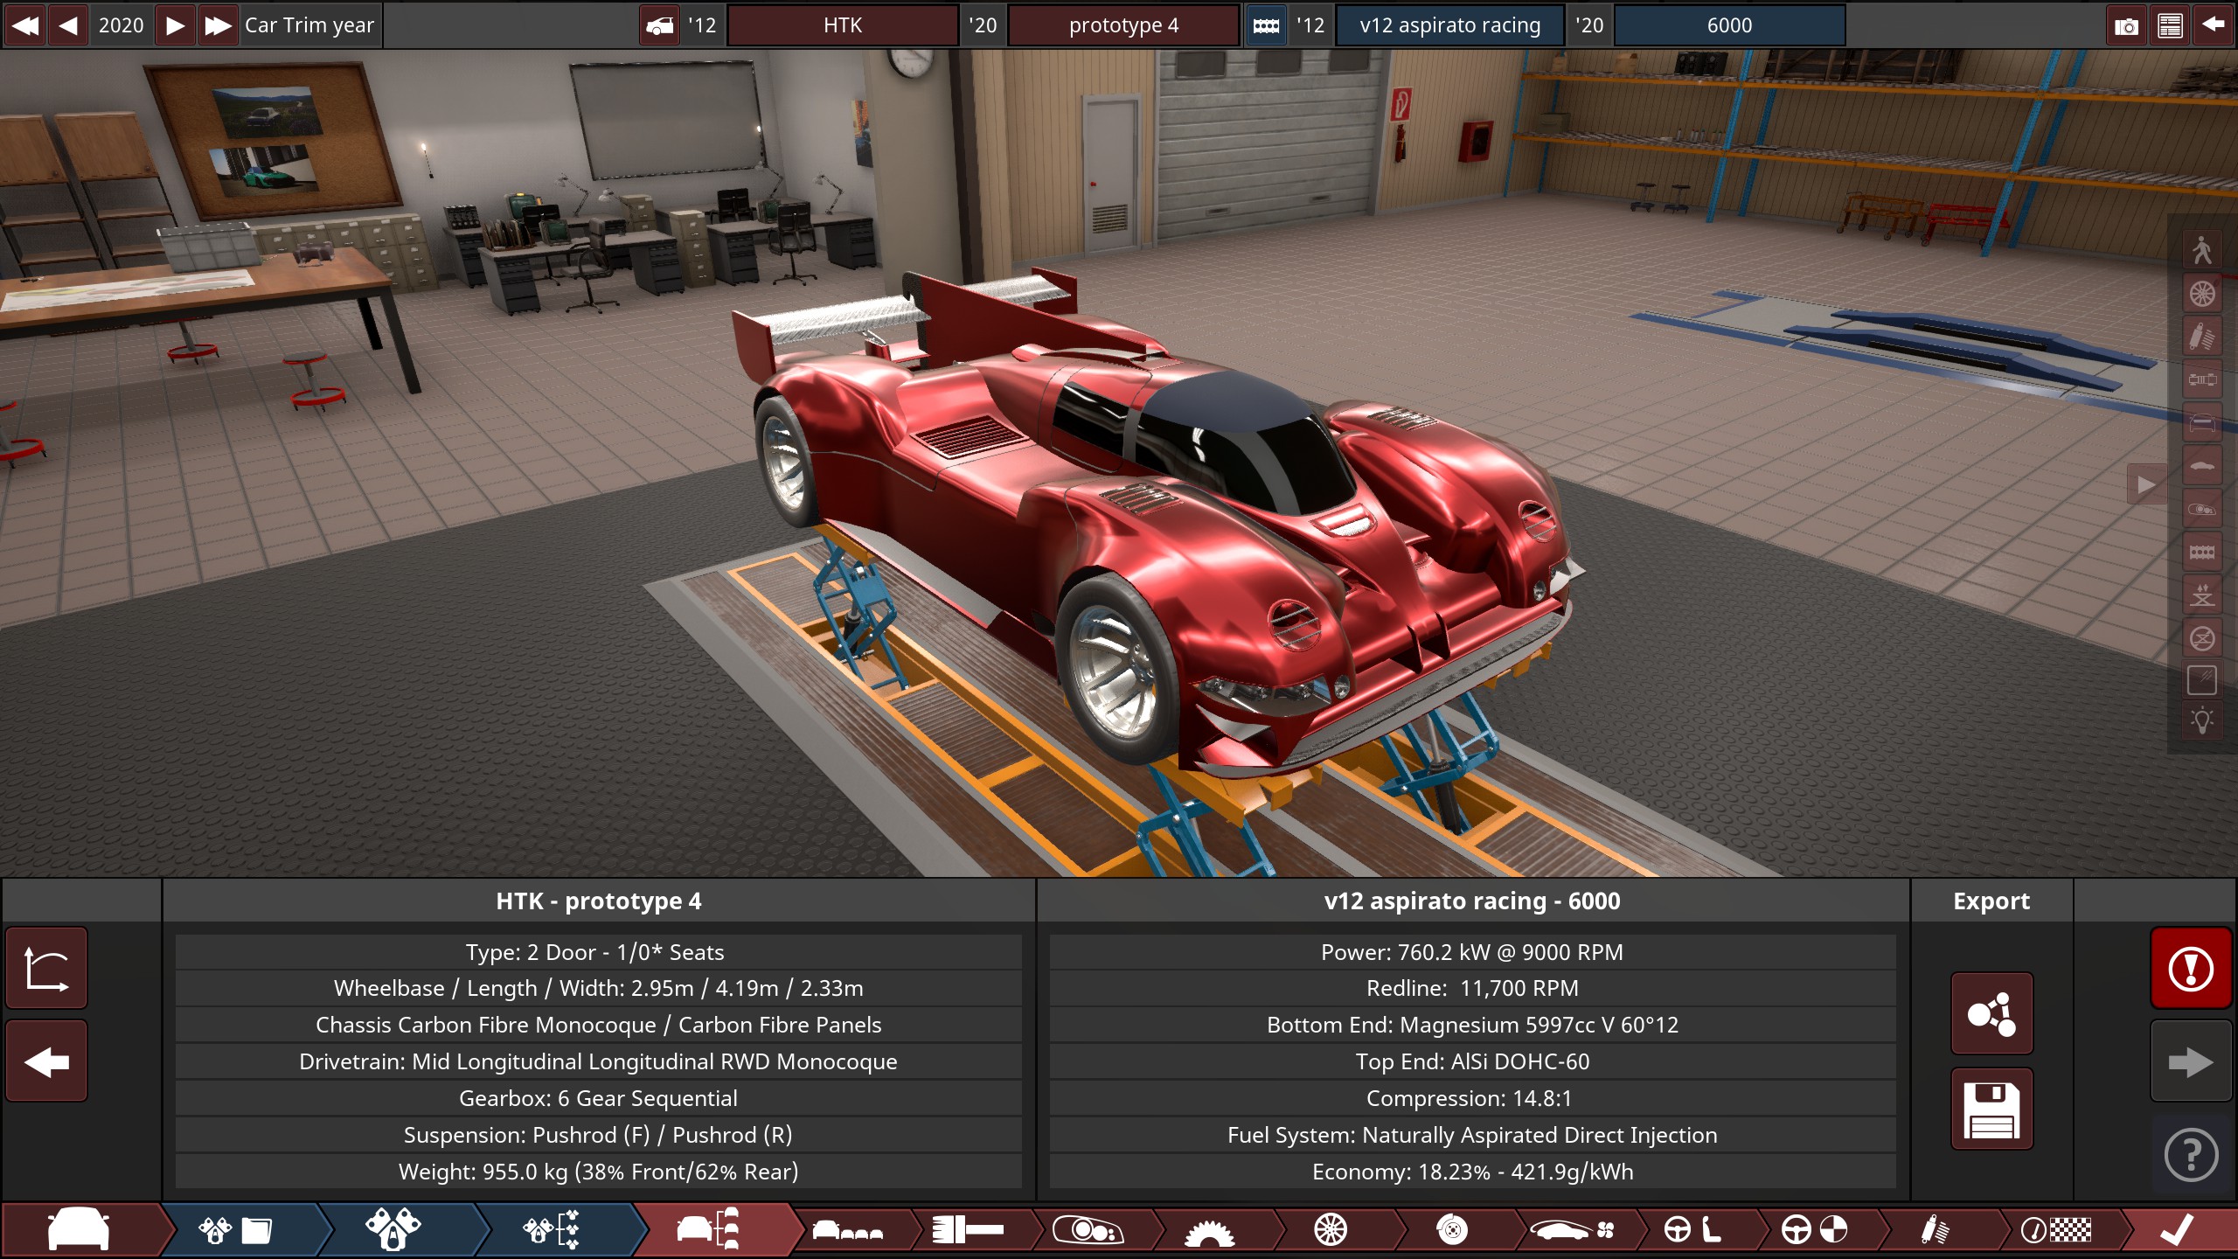
Task: Toggle the walking person view mode
Action: point(2202,251)
